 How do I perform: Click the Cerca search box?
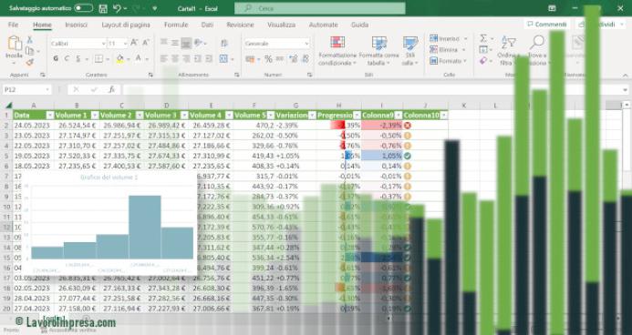[320, 8]
